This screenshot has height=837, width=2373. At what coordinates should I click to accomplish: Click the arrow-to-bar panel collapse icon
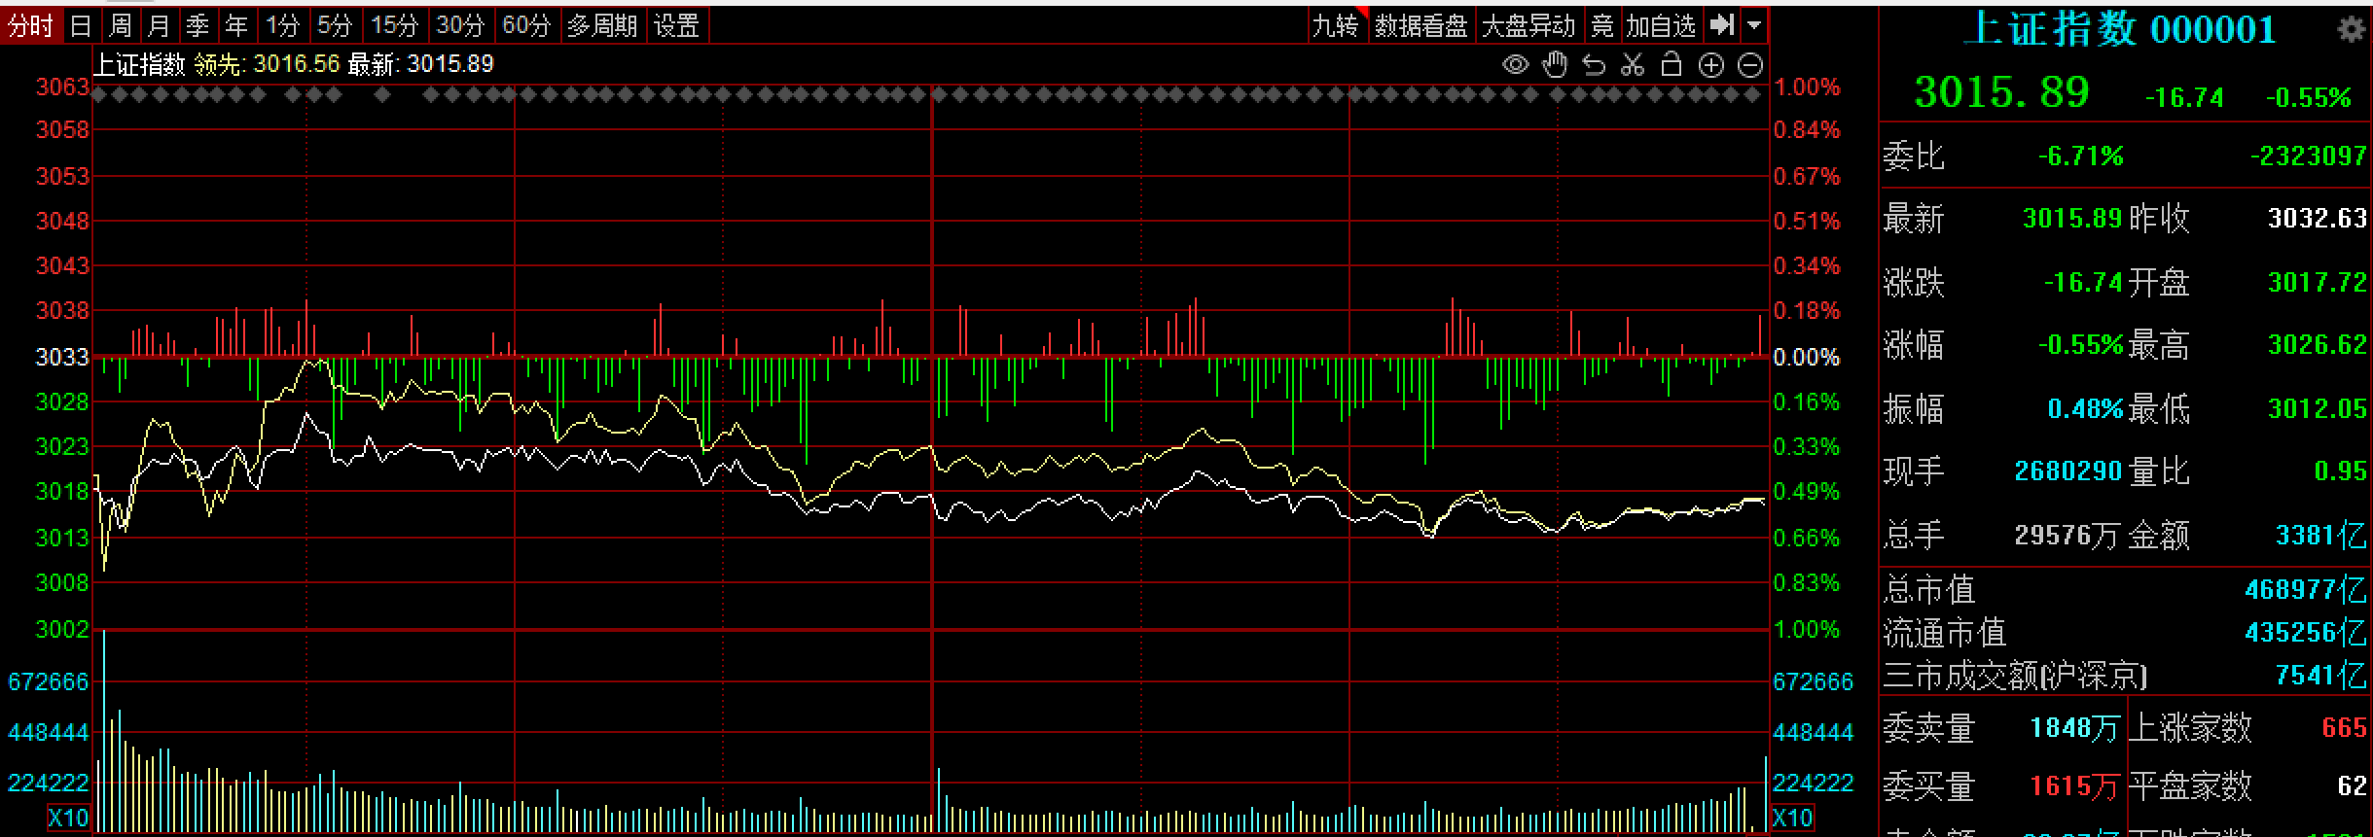click(x=1722, y=24)
